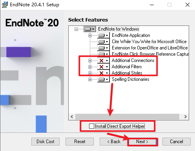
Task: Expand the Additional Connections tree node
Action: point(90,60)
